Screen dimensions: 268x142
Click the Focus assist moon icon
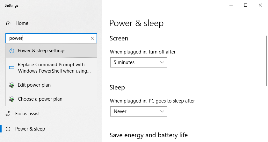(9, 114)
